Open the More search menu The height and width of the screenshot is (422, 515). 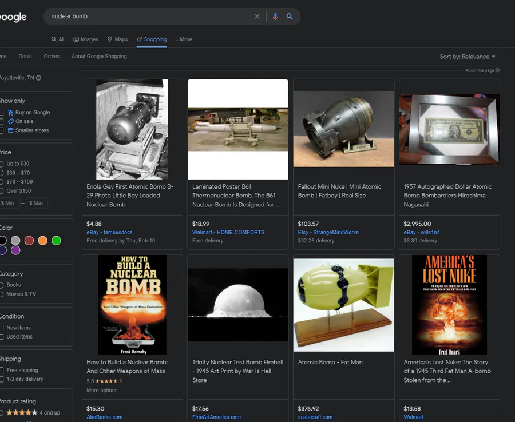pyautogui.click(x=184, y=39)
